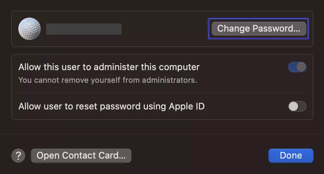
Task: Open Contact Card for this user
Action: pyautogui.click(x=81, y=155)
